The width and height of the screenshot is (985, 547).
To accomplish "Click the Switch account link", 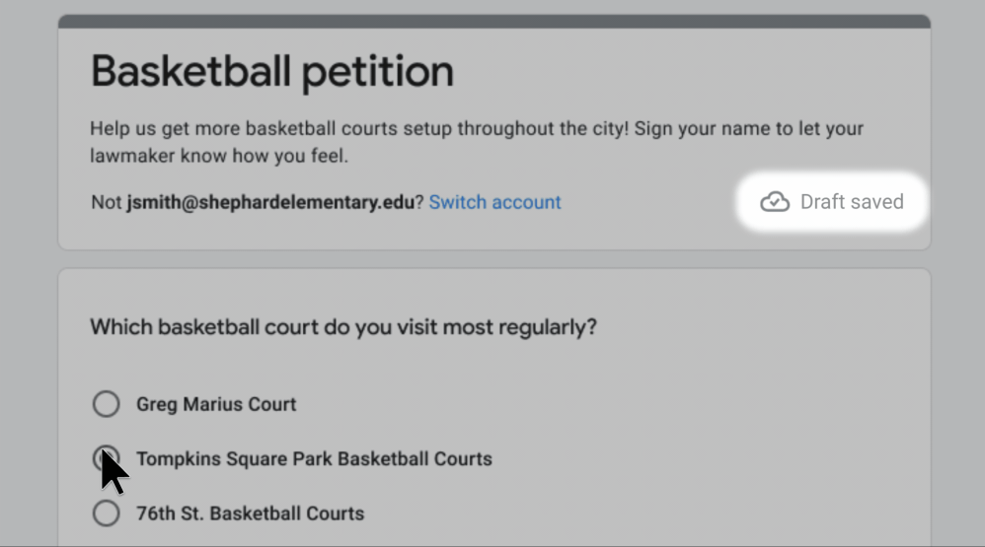I will point(494,202).
